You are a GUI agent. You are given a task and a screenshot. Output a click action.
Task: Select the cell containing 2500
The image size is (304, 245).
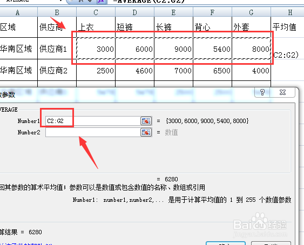click(x=96, y=70)
